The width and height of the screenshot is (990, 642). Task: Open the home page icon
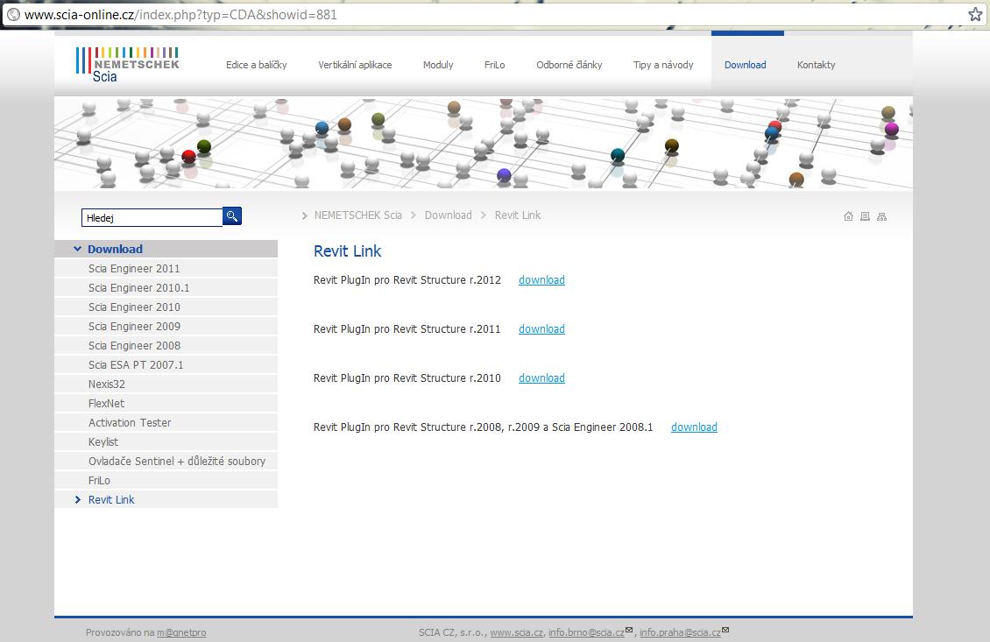tap(849, 216)
